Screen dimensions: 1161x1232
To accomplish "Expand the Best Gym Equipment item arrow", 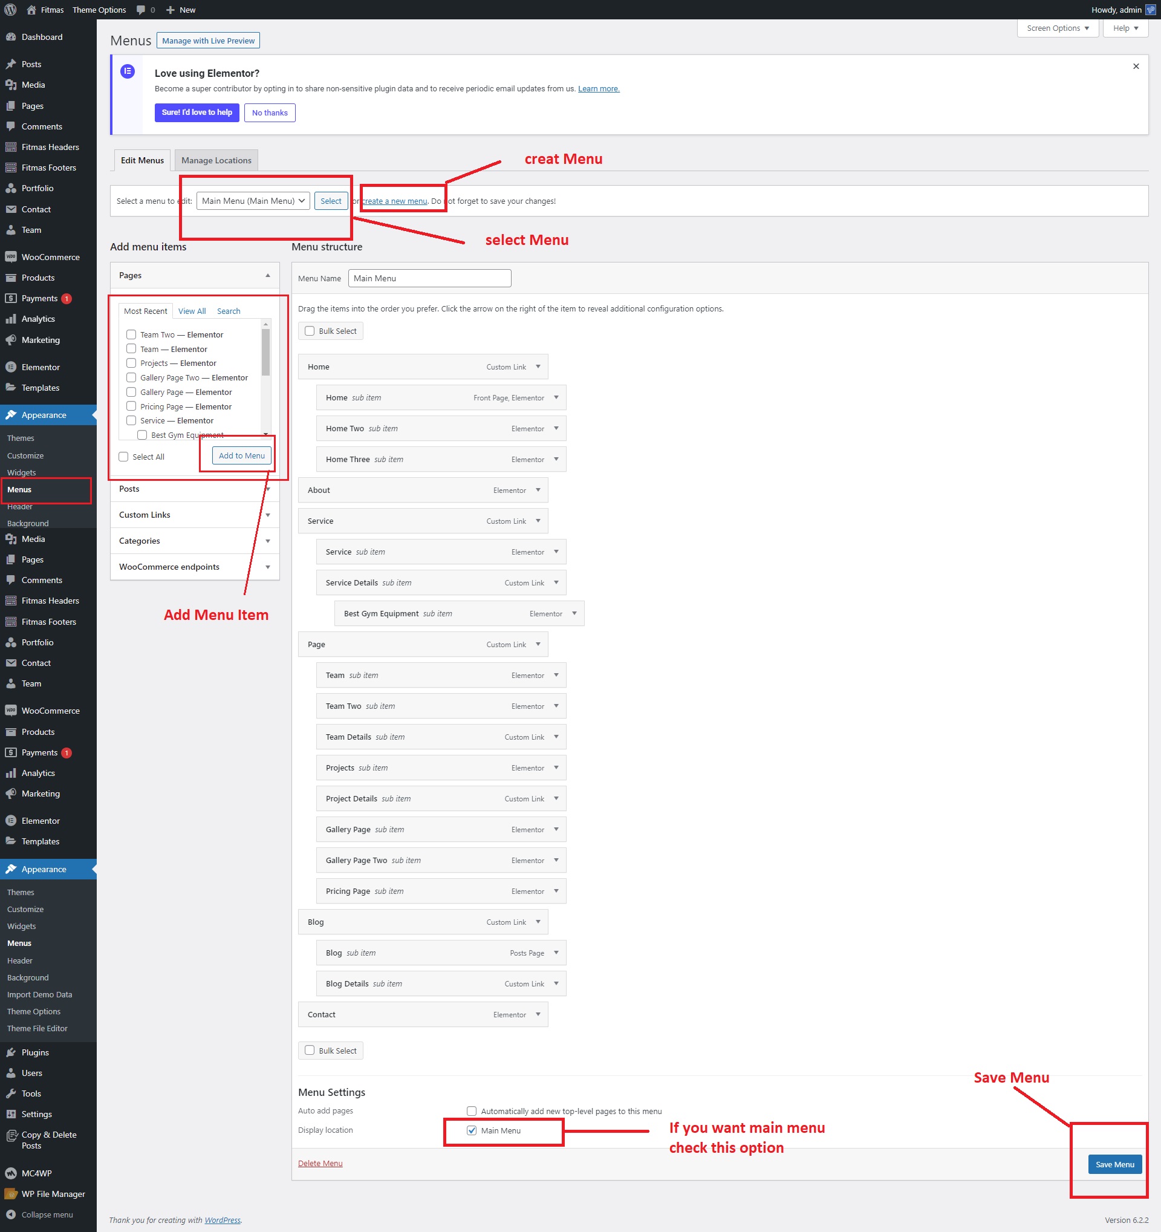I will tap(574, 613).
